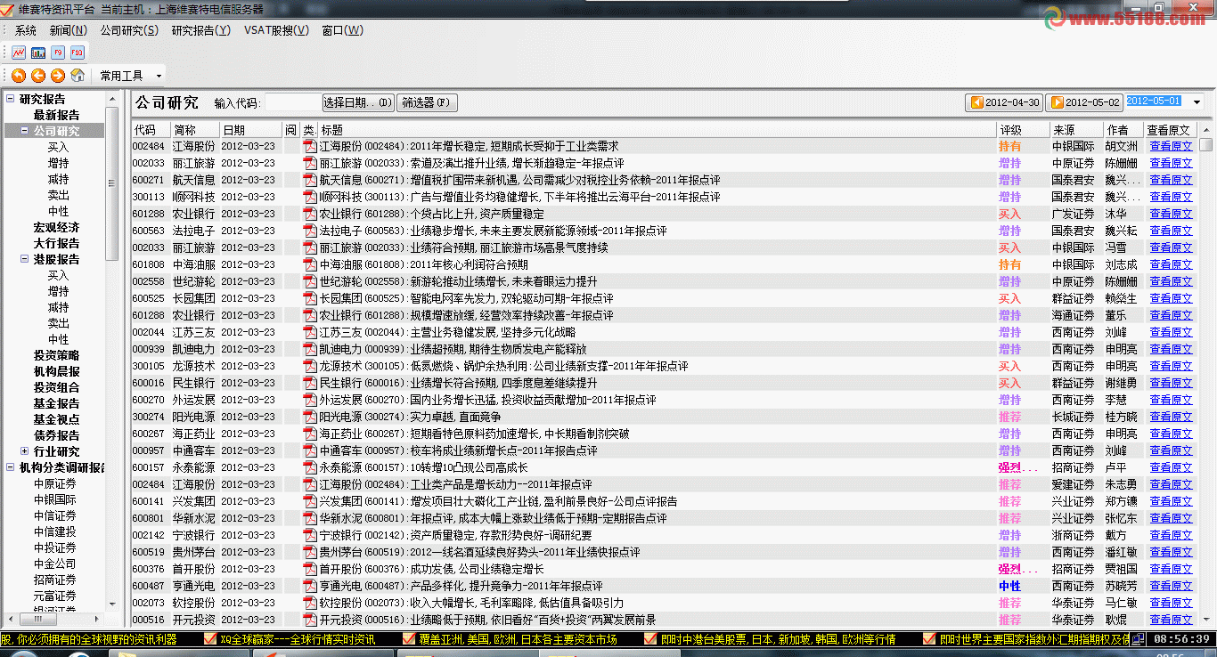
Task: Select 最新报告 in the tree
Action: point(57,115)
